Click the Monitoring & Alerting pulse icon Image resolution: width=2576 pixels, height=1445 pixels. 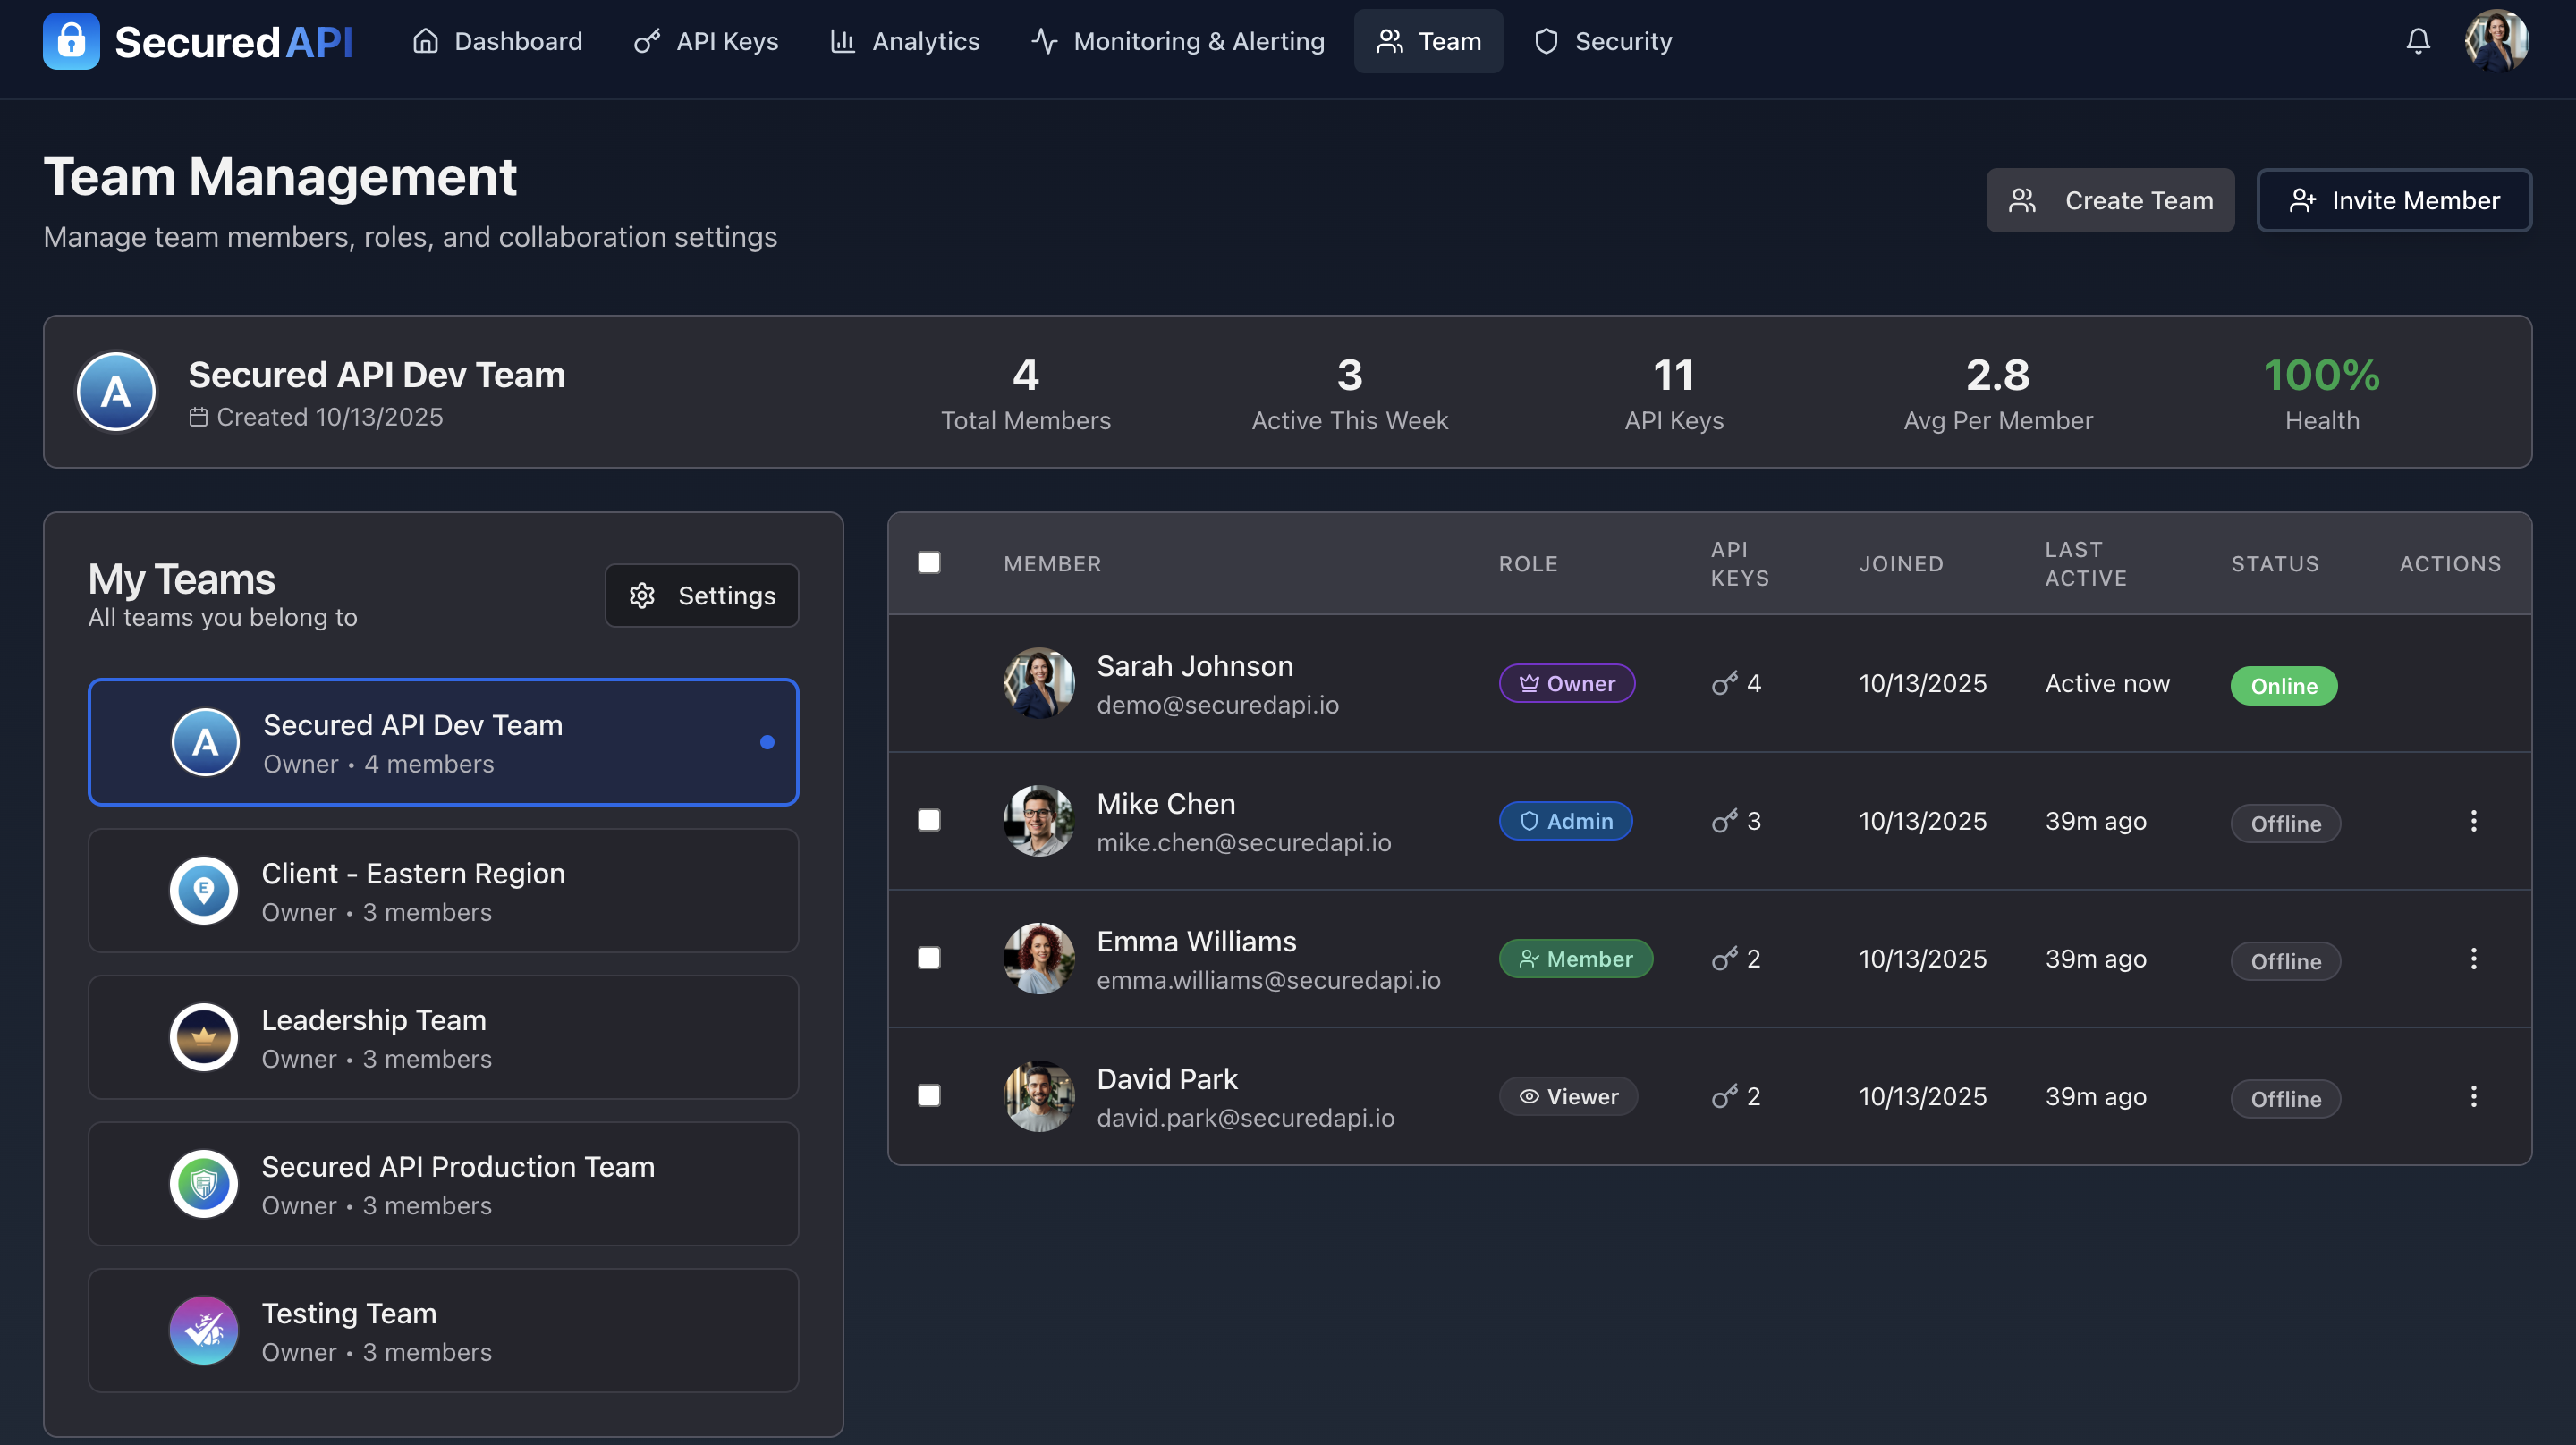coord(1043,41)
